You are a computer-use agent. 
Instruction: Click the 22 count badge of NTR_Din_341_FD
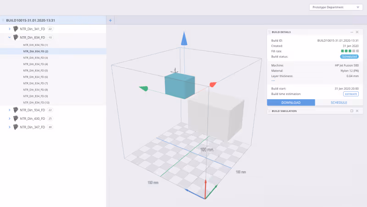(x=50, y=29)
